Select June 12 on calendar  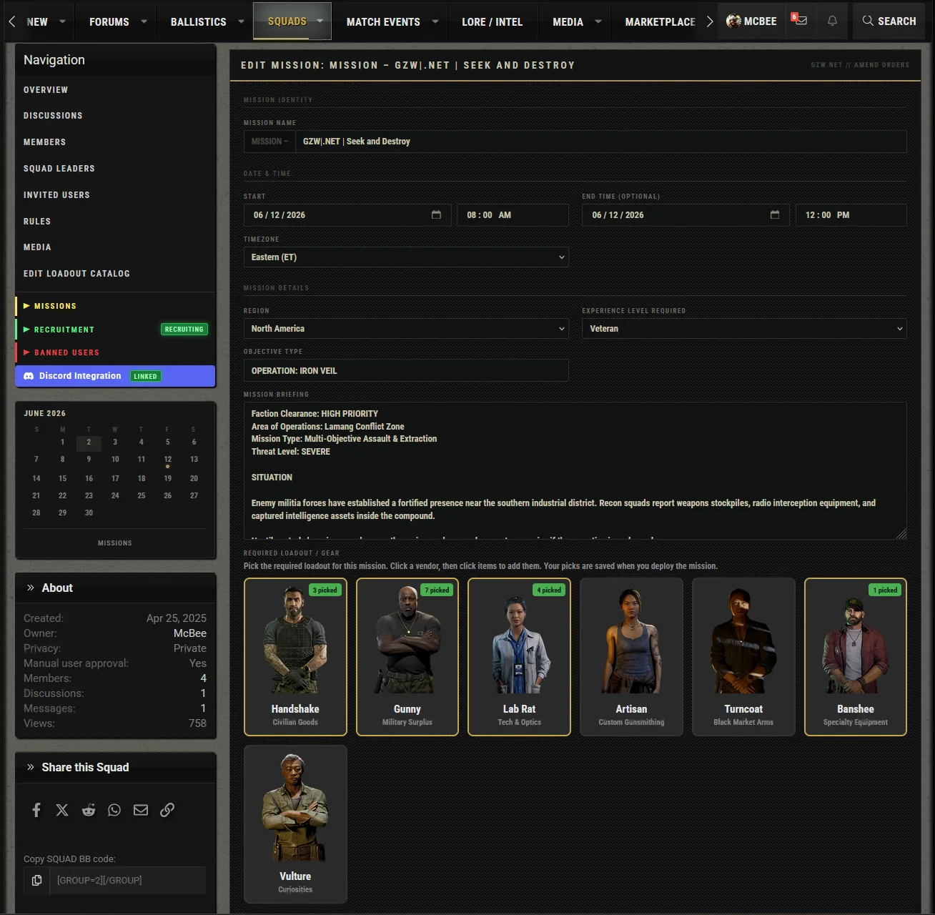[x=167, y=460]
